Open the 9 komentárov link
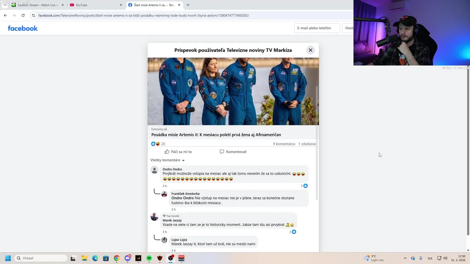The height and width of the screenshot is (264, 470). click(284, 144)
